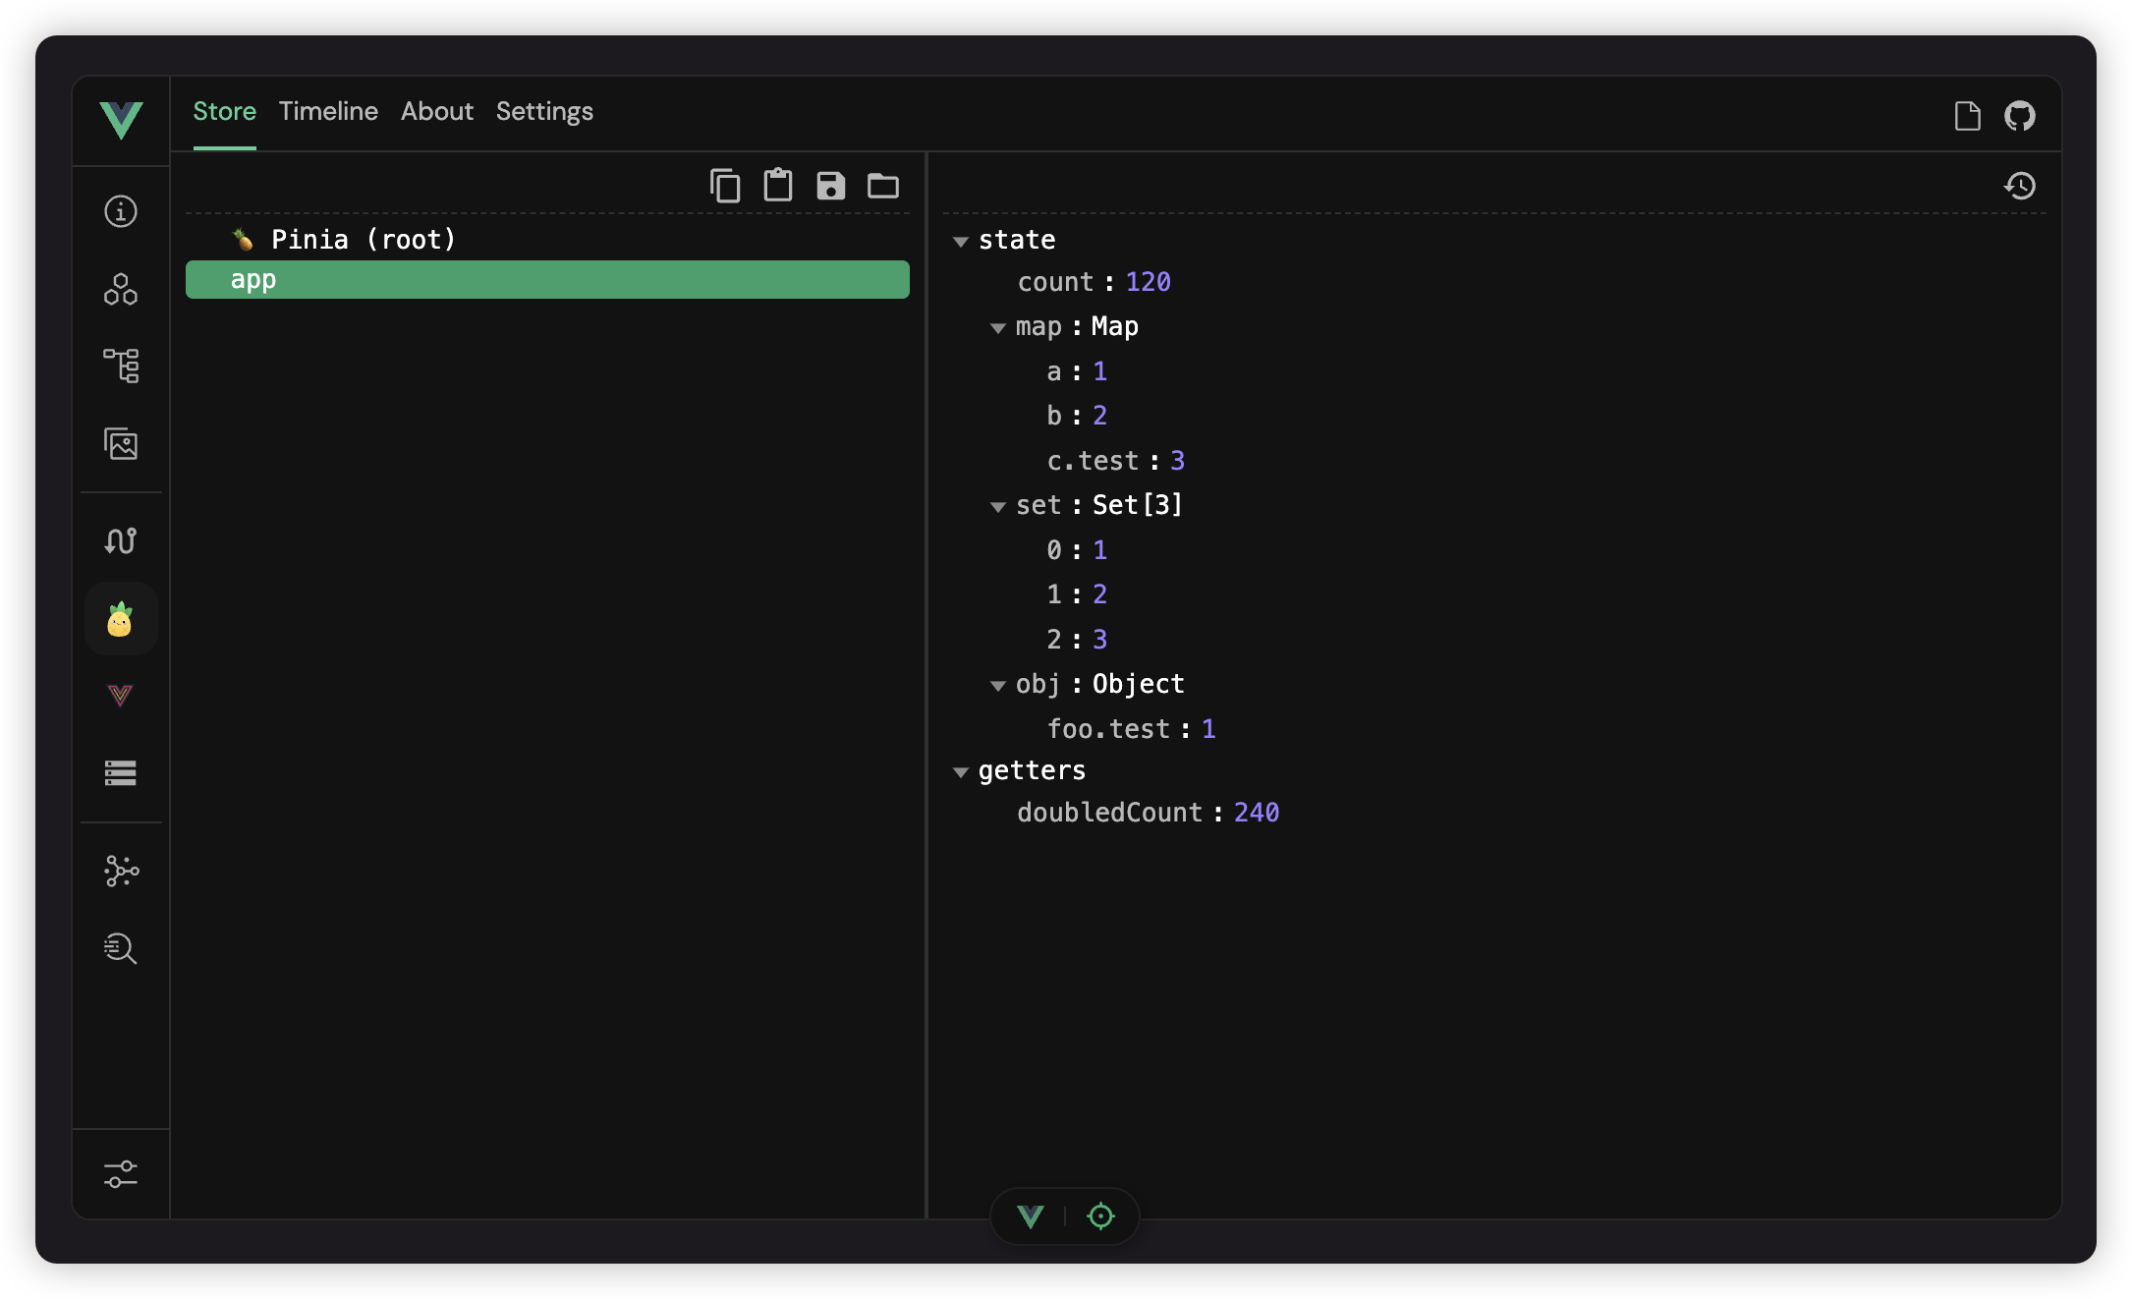Open the Overview info sidebar icon
This screenshot has width=2132, height=1299.
(x=121, y=211)
